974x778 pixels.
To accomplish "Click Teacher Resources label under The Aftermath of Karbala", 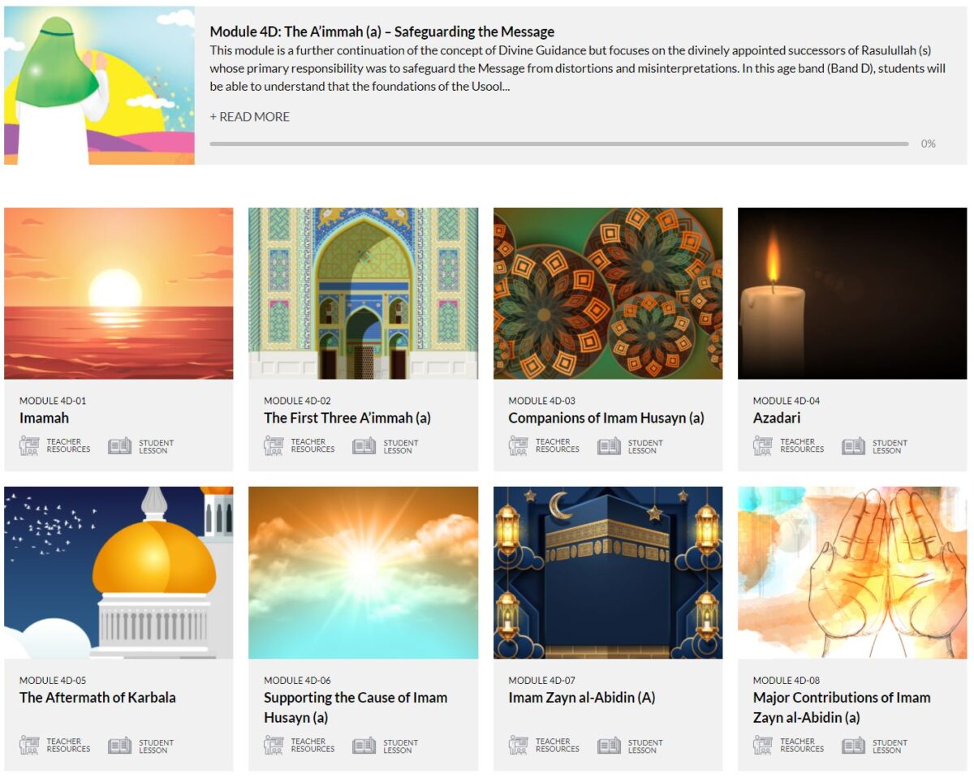I will [68, 746].
